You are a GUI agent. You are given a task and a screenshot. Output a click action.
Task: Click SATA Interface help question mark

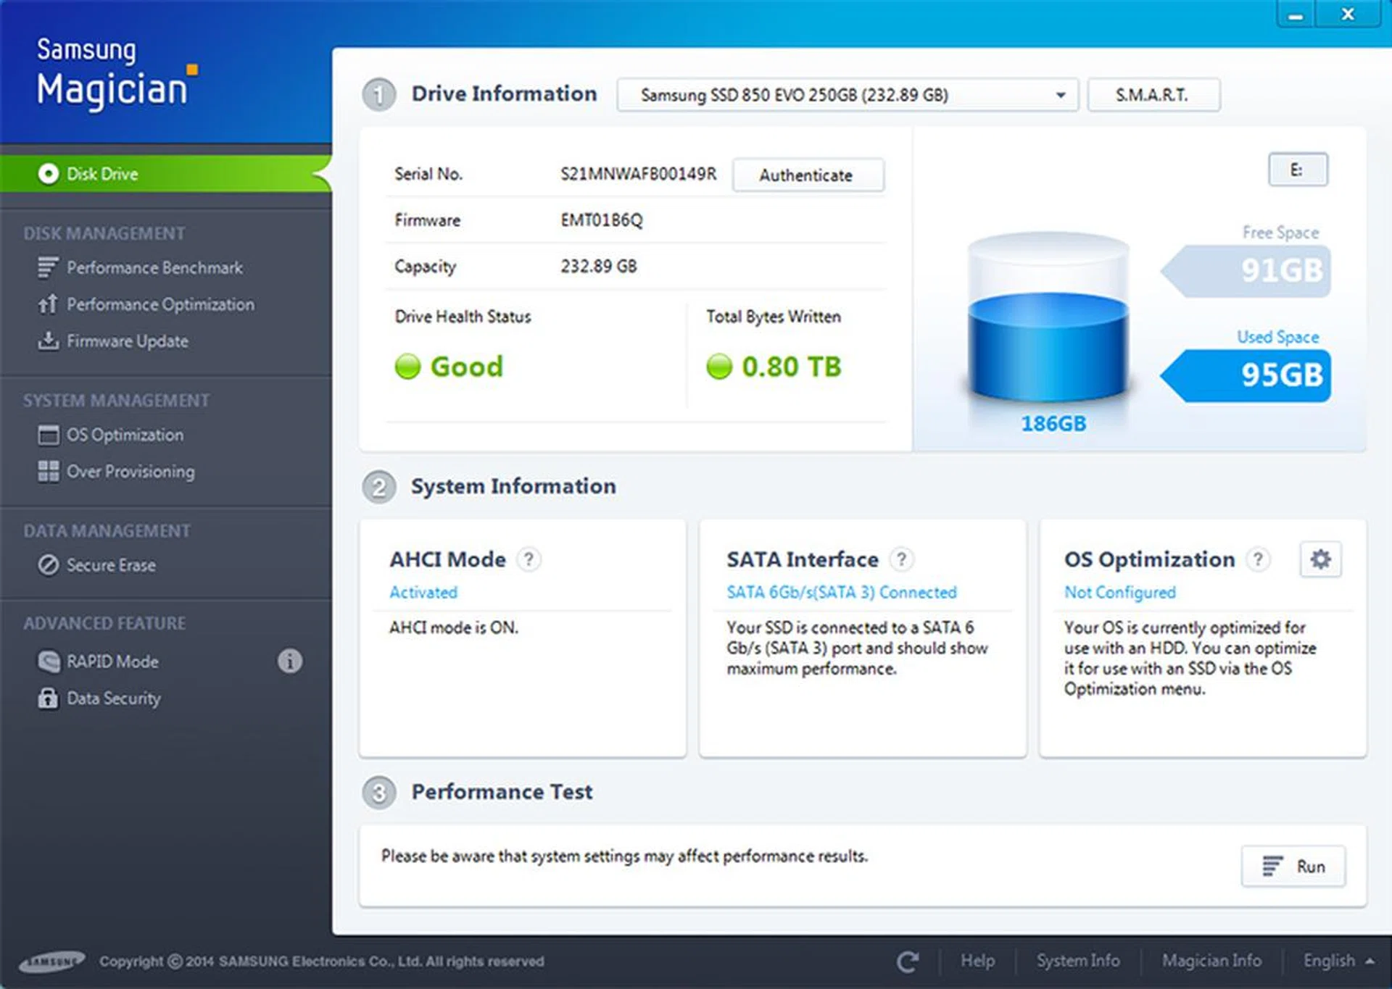[x=901, y=559]
